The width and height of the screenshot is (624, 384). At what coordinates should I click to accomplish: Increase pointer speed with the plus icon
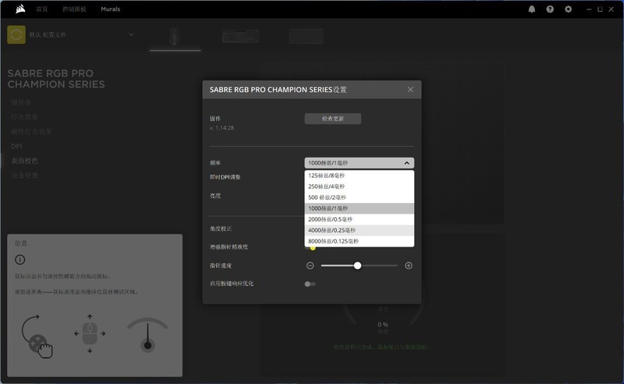coord(408,265)
